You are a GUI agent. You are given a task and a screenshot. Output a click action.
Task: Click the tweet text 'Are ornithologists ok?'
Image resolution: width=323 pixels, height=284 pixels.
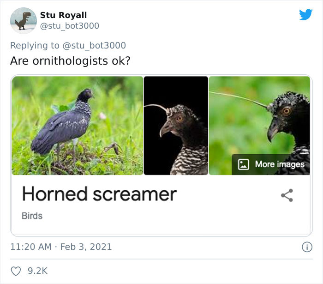(70, 61)
